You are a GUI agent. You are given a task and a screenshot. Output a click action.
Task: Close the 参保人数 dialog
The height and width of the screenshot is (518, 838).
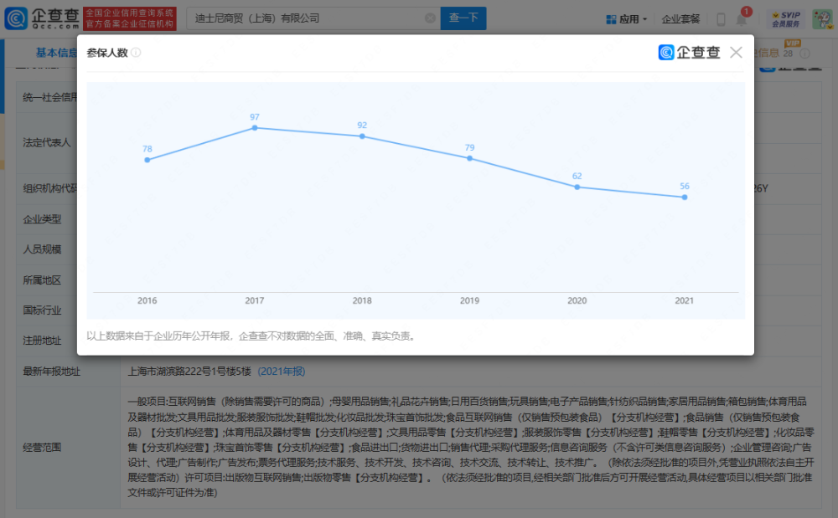pos(736,52)
